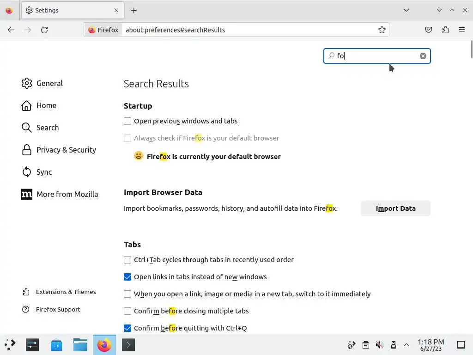Expand hidden system tray icons arrow
This screenshot has width=473, height=355.
coord(406,345)
